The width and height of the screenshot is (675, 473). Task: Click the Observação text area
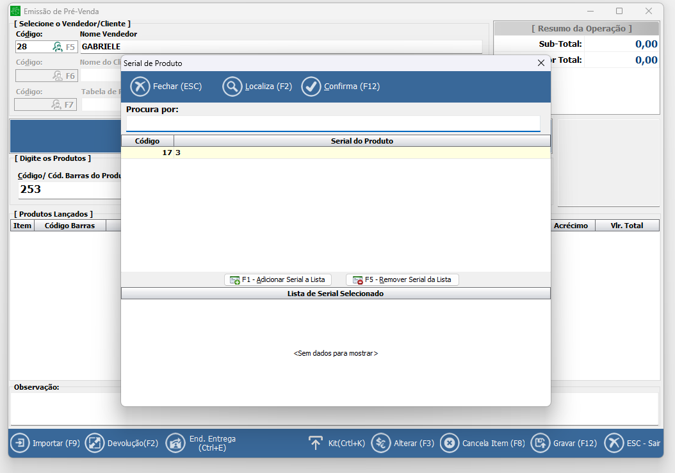click(334, 408)
